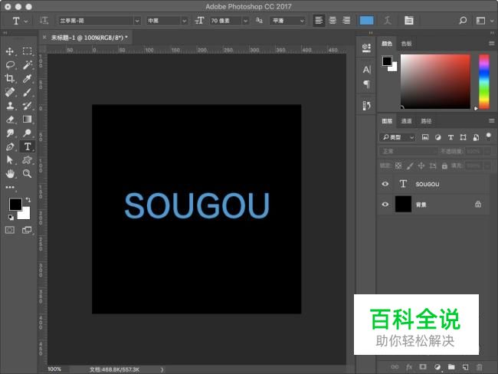Select the Healing Brush tool
This screenshot has width=498, height=374.
coord(10,92)
